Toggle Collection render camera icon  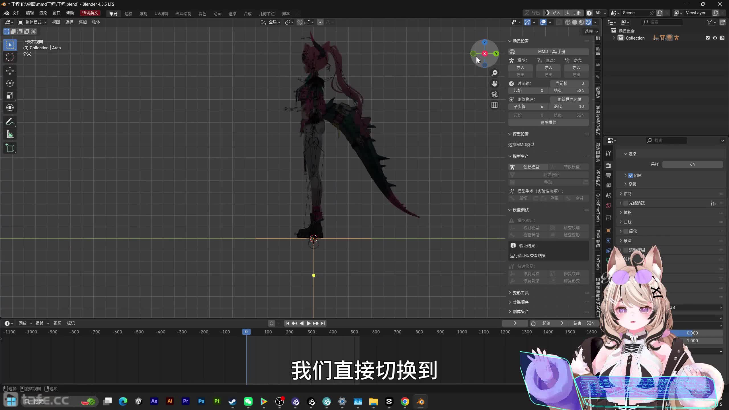(722, 38)
